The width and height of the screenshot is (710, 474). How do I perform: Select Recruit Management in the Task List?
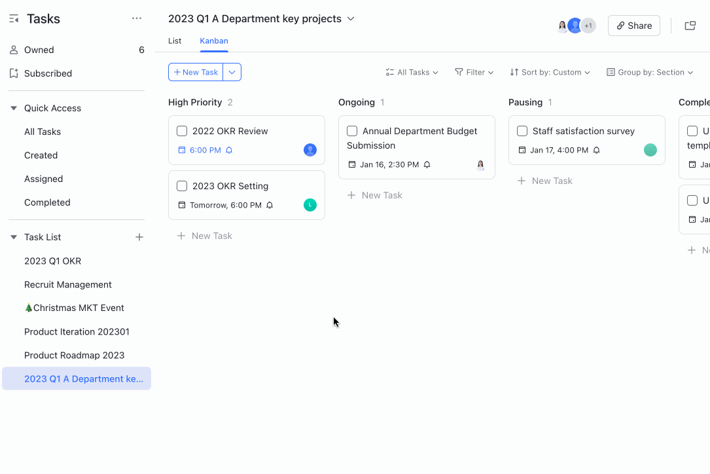(x=67, y=284)
